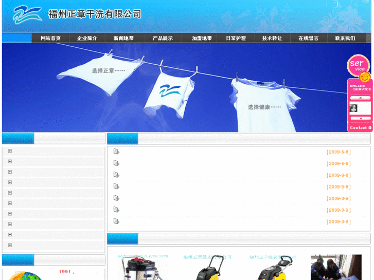Click the pink 'service' round badge
374x280 pixels.
(x=358, y=65)
